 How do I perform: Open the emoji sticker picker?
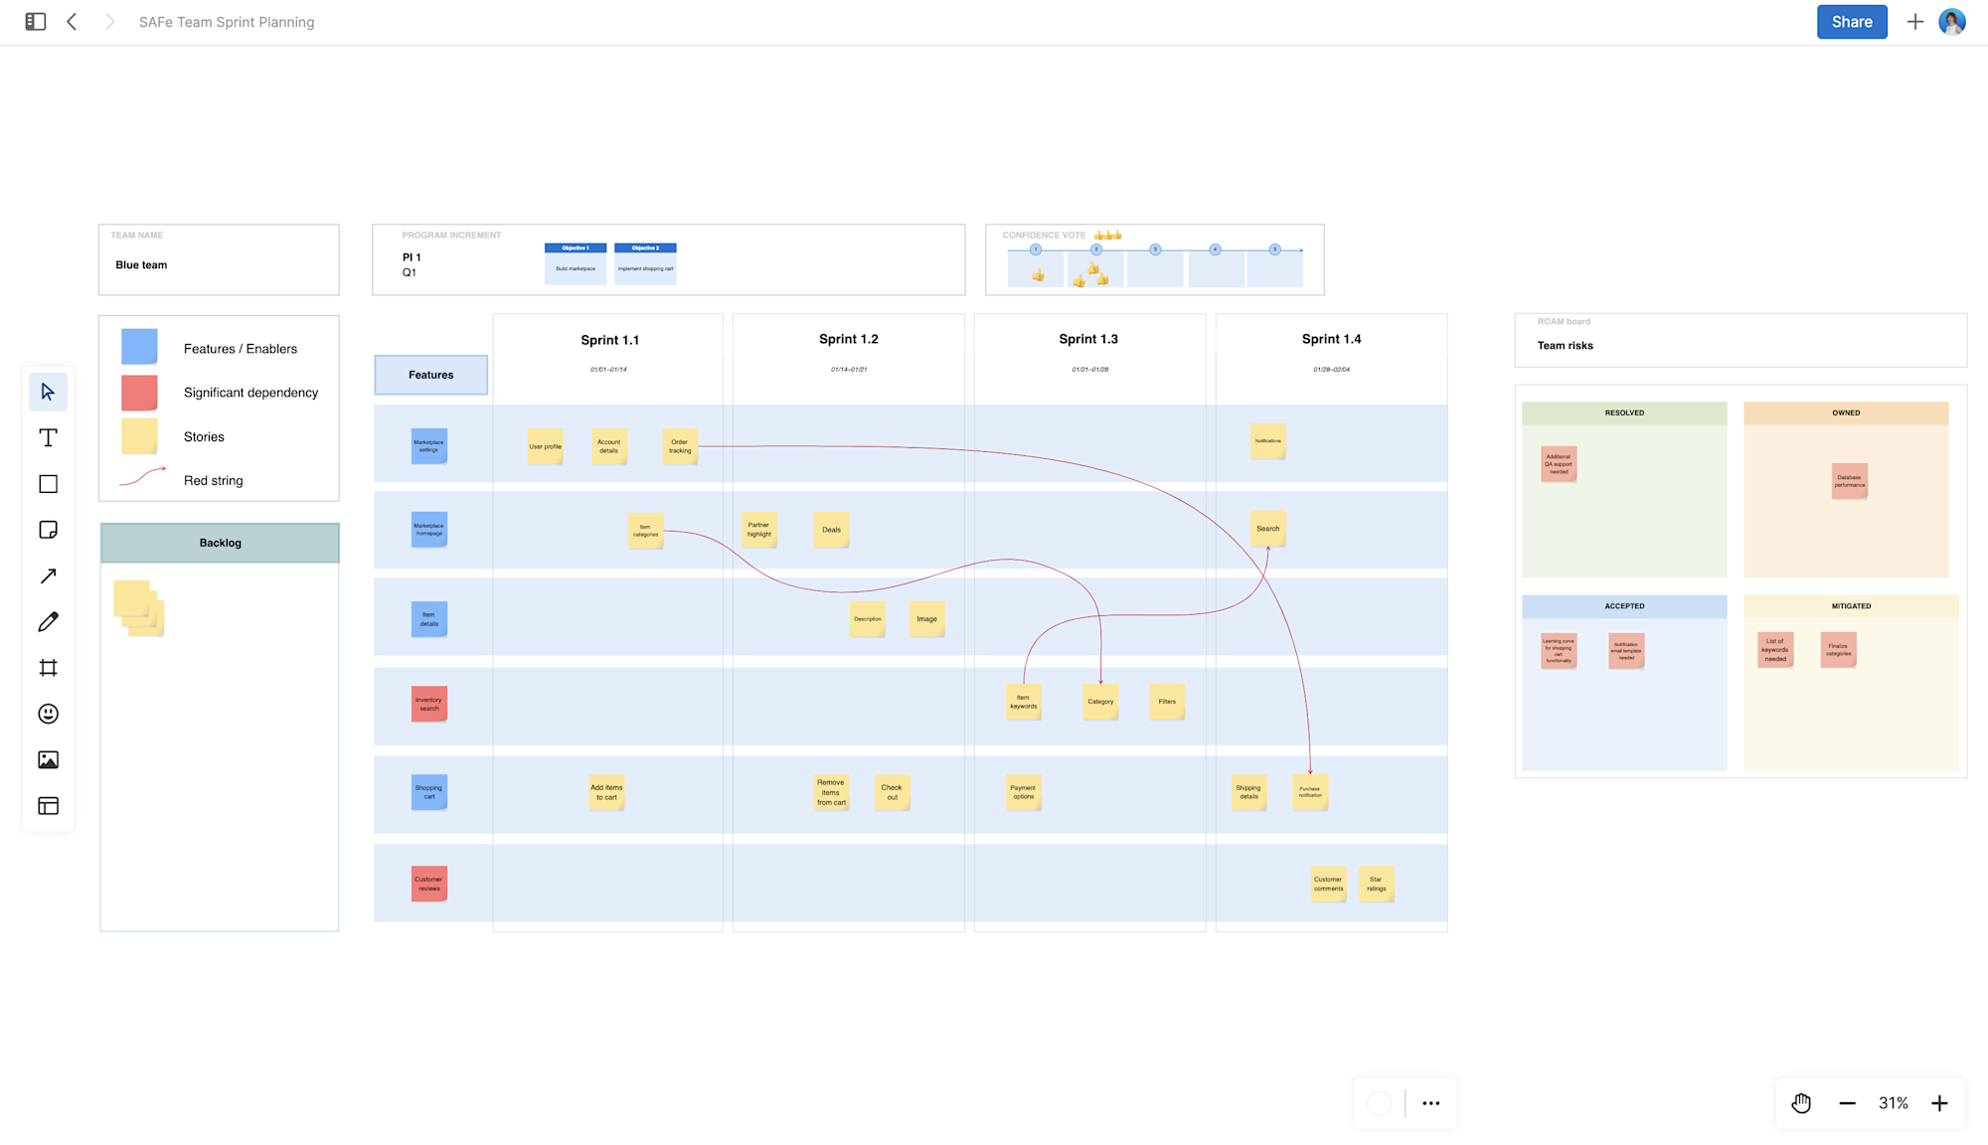tap(48, 714)
